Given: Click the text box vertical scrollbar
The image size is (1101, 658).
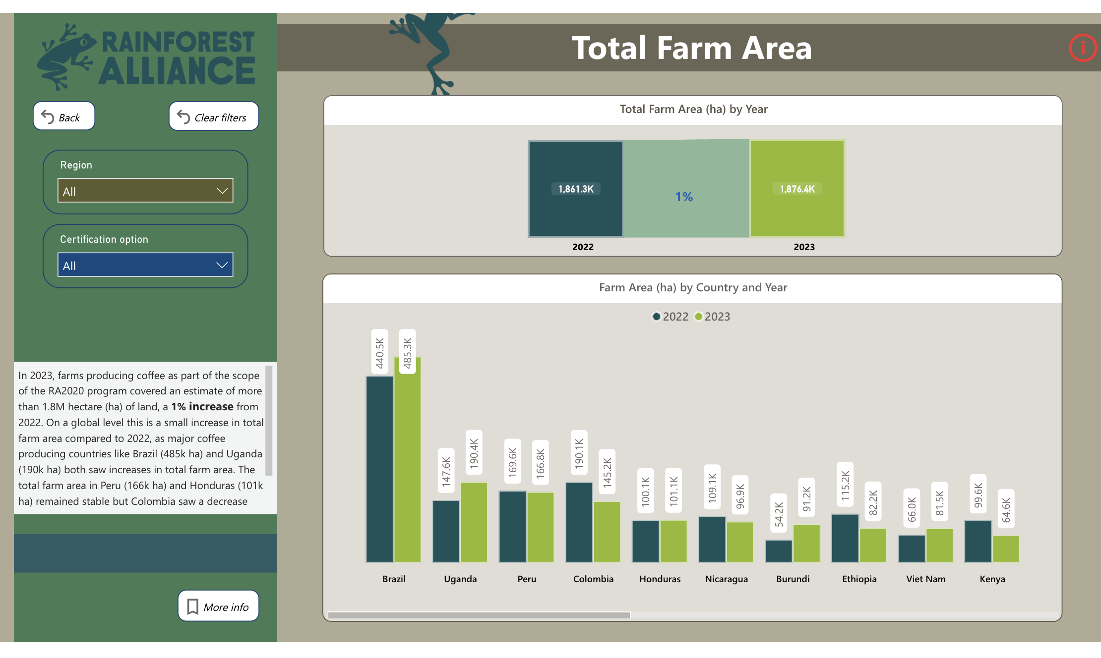Looking at the screenshot, I should click(x=269, y=420).
